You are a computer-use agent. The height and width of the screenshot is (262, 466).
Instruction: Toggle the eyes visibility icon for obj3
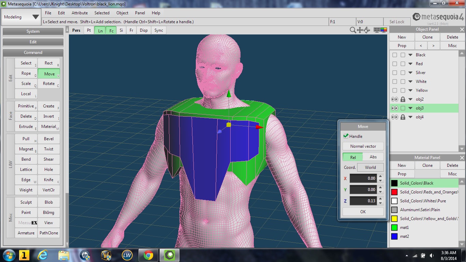click(x=395, y=108)
